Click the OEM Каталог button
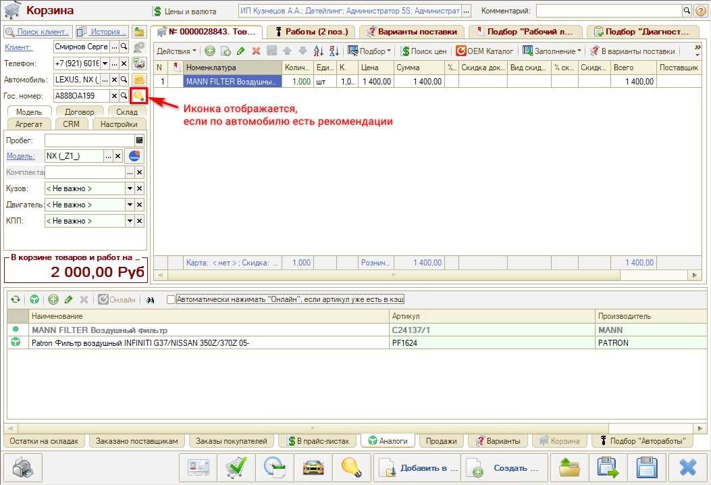This screenshot has width=711, height=485. pyautogui.click(x=485, y=51)
